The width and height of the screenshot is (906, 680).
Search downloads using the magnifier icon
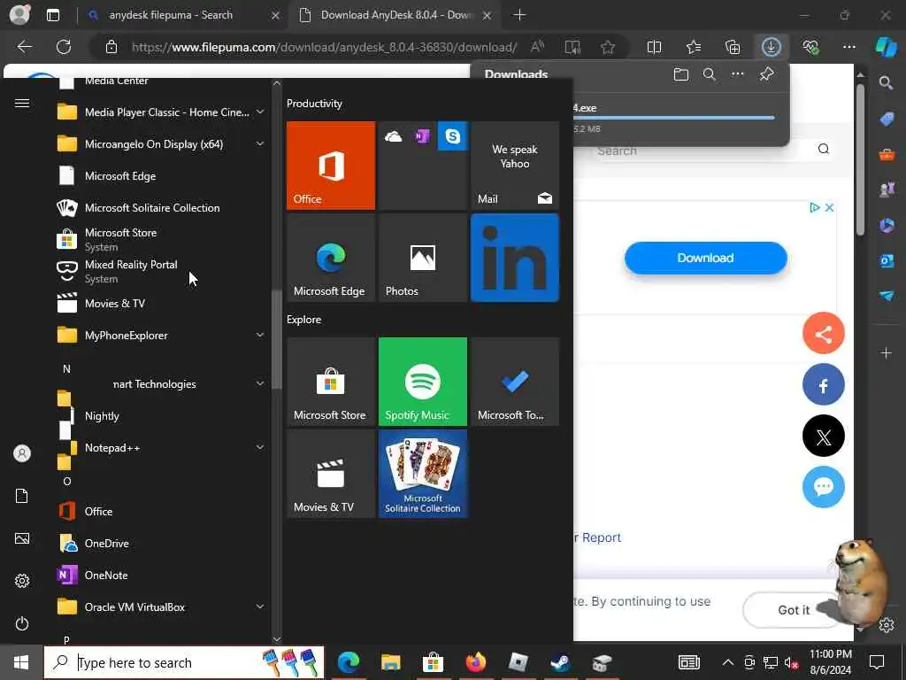pyautogui.click(x=710, y=74)
